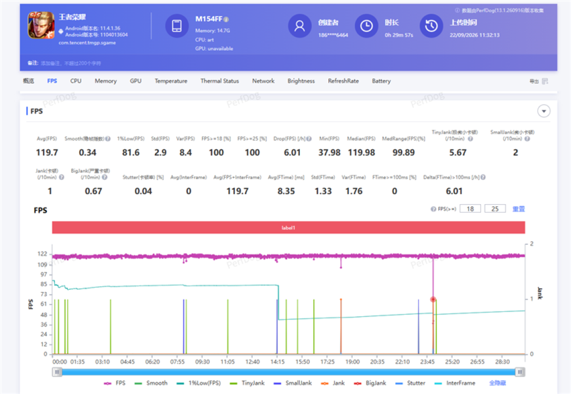This screenshot has width=571, height=394.
Task: Click the creator user icon
Action: [x=299, y=26]
